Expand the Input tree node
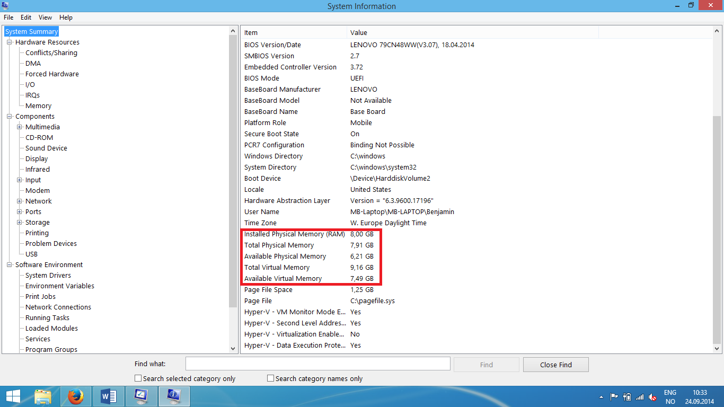 point(20,180)
